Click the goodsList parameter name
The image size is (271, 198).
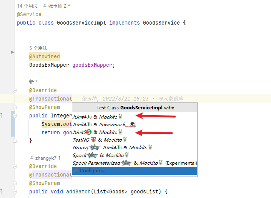[145, 191]
